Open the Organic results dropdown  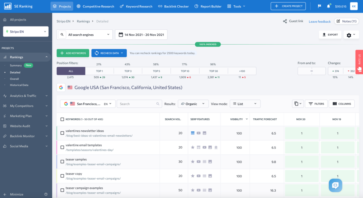193,104
